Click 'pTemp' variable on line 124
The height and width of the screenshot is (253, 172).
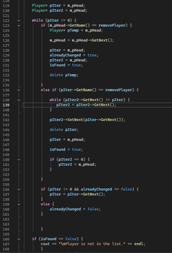(73, 30)
